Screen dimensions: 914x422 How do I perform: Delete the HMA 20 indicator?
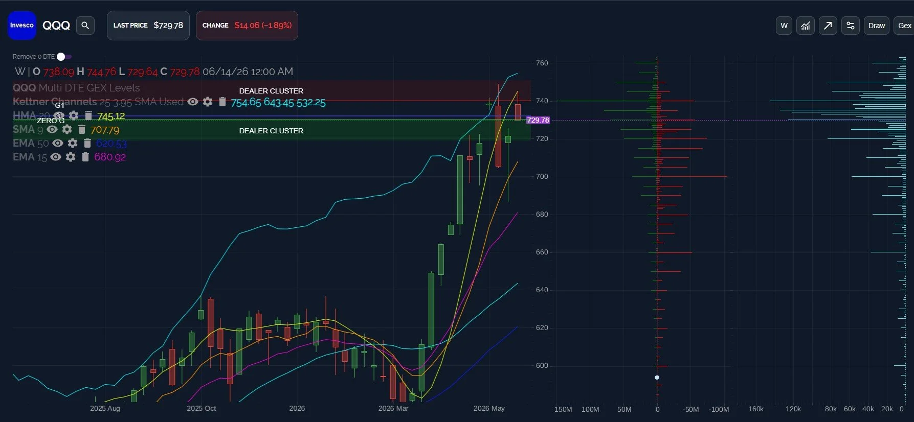88,115
